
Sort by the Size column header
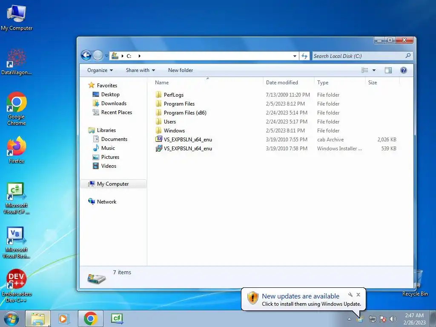point(373,83)
